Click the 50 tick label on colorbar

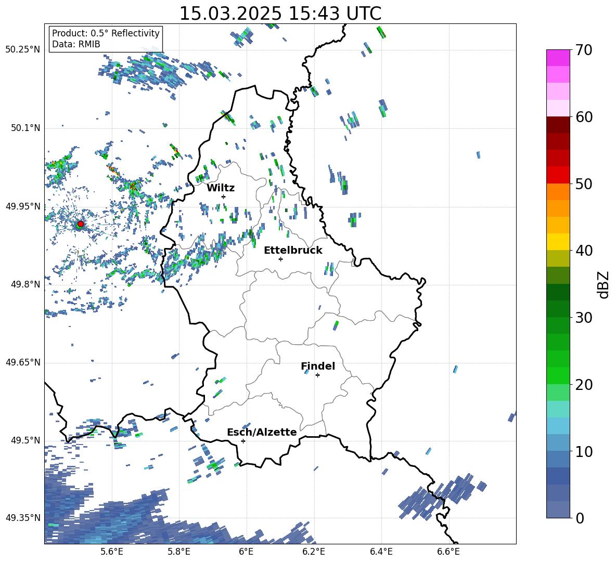tap(584, 184)
